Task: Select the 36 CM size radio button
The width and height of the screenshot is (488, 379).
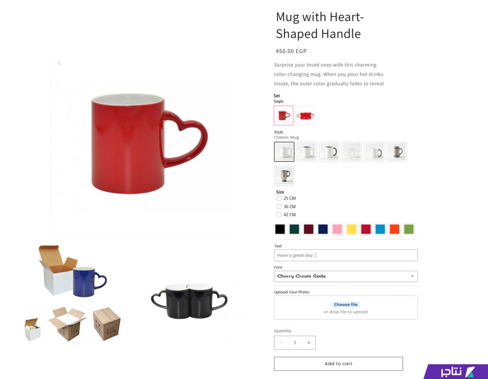Action: (x=279, y=207)
